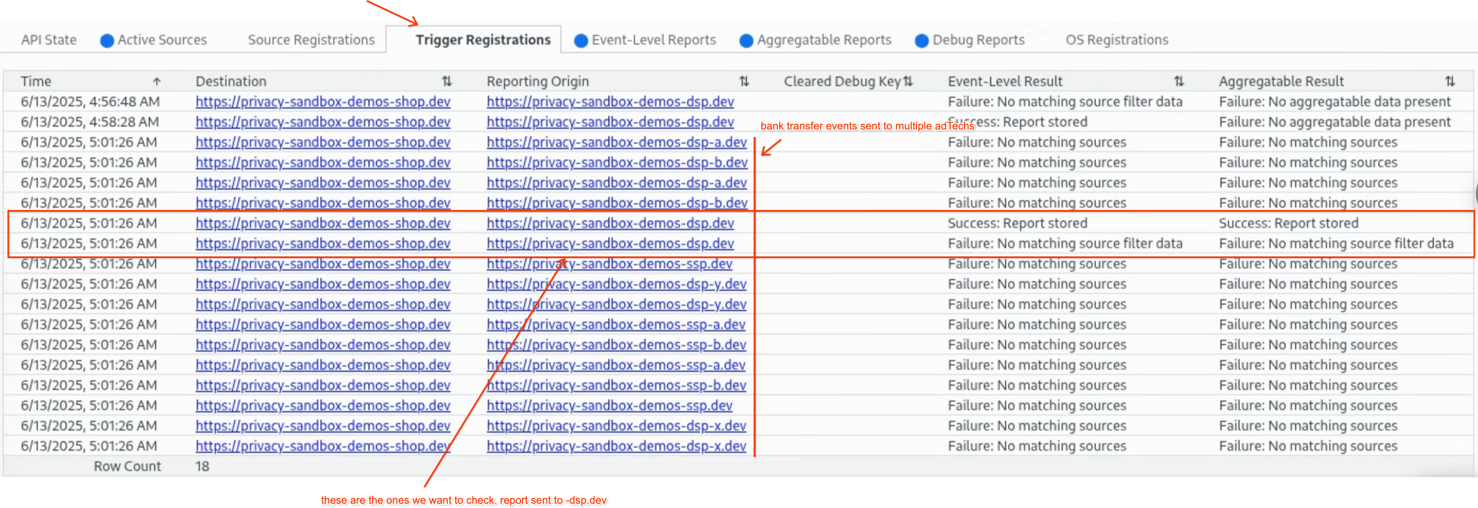The image size is (1478, 508).
Task: Click the Cleared Debug Key sort icon
Action: click(x=907, y=82)
